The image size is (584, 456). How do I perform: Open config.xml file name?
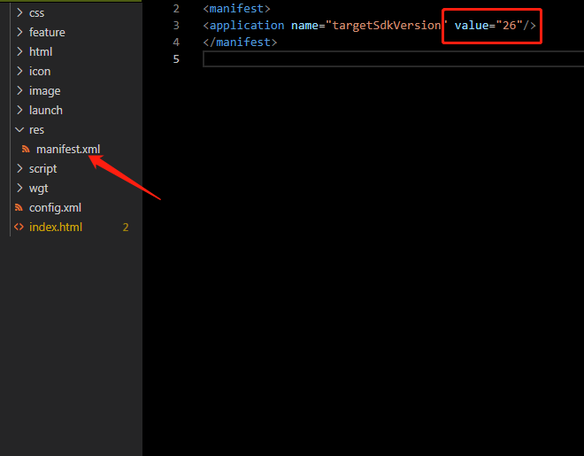click(x=55, y=207)
